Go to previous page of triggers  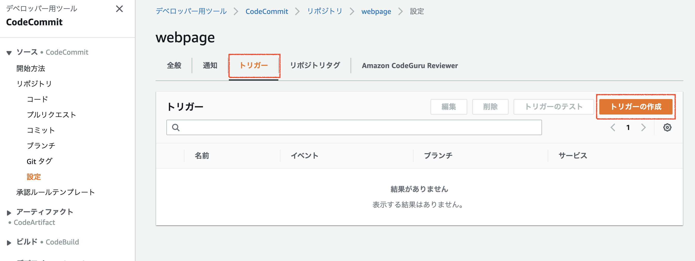613,127
